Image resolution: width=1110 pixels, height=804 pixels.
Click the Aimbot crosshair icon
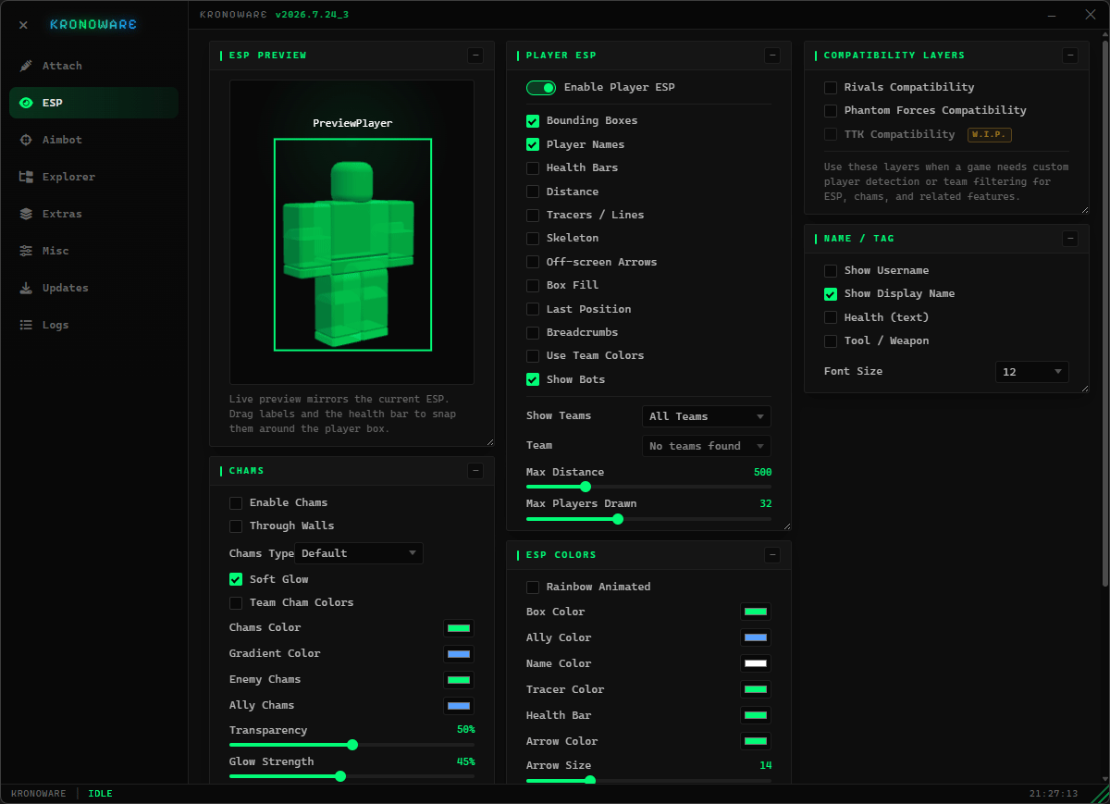(x=26, y=140)
